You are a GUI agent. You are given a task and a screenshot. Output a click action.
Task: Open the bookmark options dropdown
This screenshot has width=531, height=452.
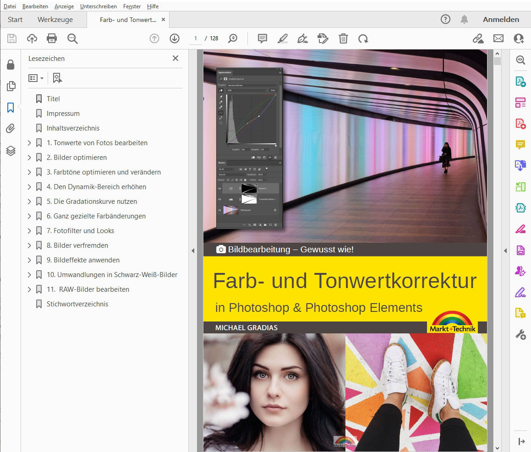point(36,78)
